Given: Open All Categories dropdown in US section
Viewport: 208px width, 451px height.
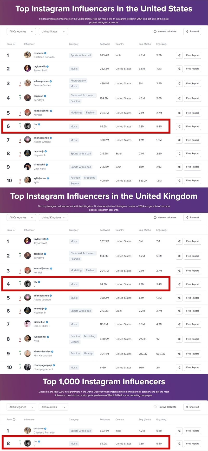Looking at the screenshot, I should coord(21,32).
